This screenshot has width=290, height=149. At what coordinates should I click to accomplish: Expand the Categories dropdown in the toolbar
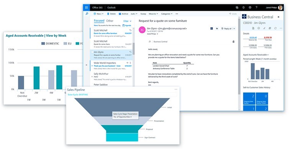(x=167, y=14)
